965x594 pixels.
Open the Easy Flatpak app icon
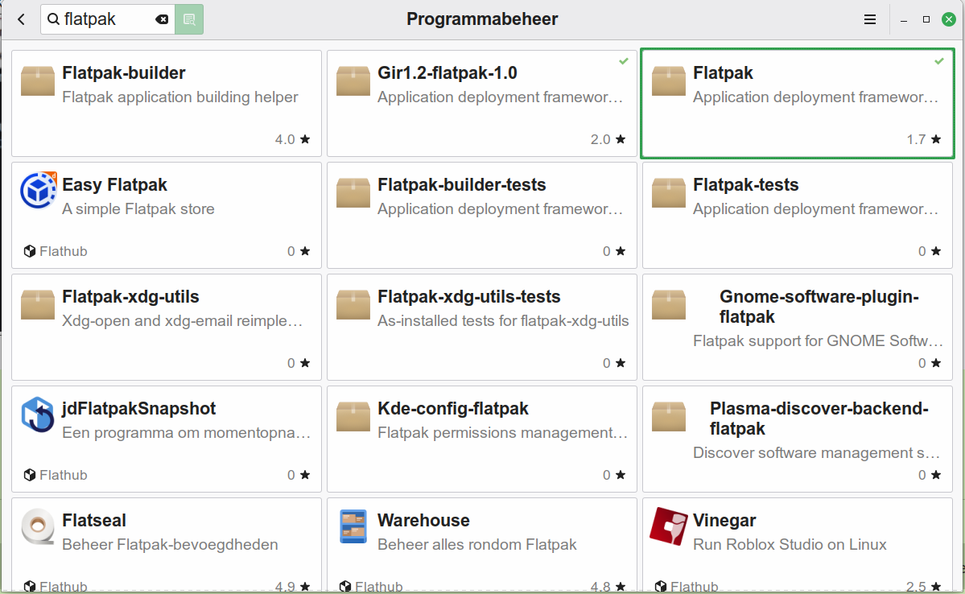pyautogui.click(x=38, y=190)
